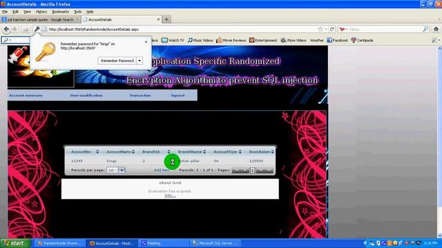
Task: Open the History menu
Action: point(41,12)
